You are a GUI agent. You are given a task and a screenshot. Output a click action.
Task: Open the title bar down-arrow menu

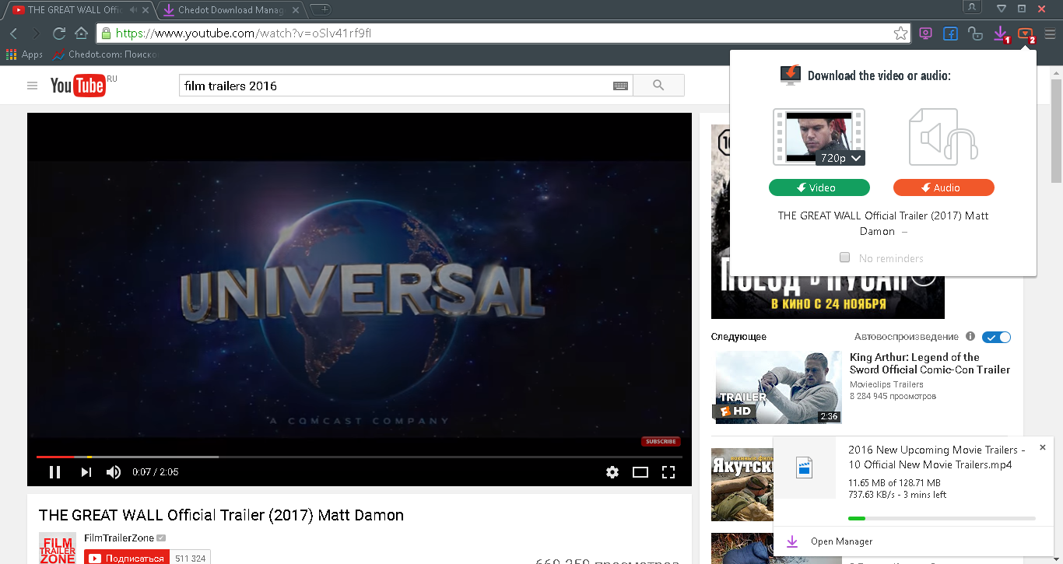[1002, 8]
